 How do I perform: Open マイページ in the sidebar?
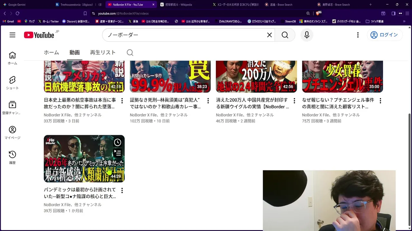[12, 133]
